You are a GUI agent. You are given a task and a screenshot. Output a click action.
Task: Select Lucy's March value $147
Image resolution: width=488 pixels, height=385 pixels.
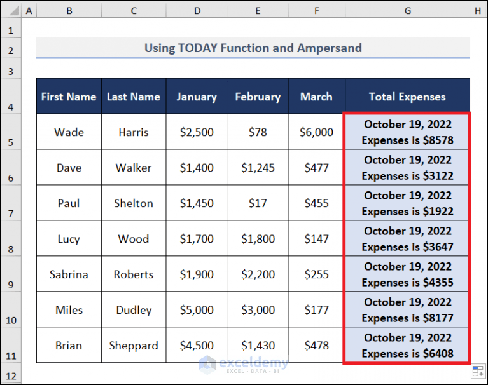point(316,238)
